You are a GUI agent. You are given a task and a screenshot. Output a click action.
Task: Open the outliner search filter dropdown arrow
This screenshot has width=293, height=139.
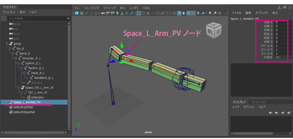68,19
